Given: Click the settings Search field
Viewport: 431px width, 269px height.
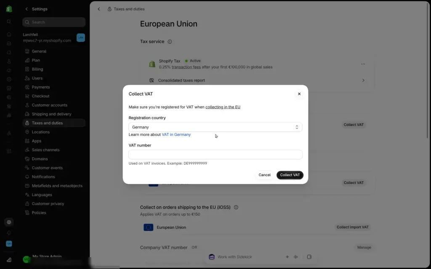Looking at the screenshot, I should (x=54, y=22).
